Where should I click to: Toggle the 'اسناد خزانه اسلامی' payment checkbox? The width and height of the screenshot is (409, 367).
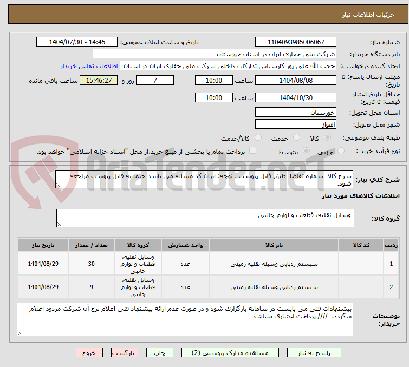point(252,152)
